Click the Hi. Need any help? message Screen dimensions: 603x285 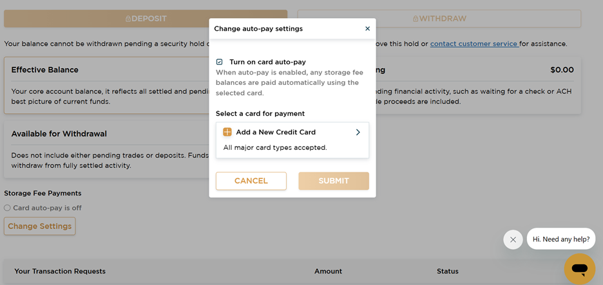click(x=561, y=239)
